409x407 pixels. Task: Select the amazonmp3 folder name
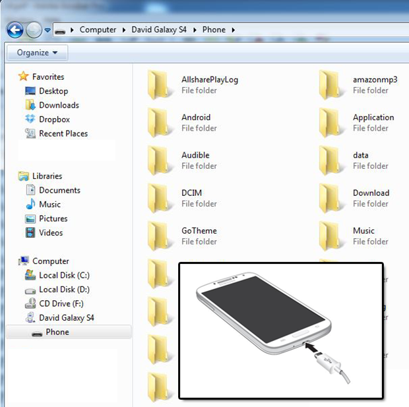375,80
